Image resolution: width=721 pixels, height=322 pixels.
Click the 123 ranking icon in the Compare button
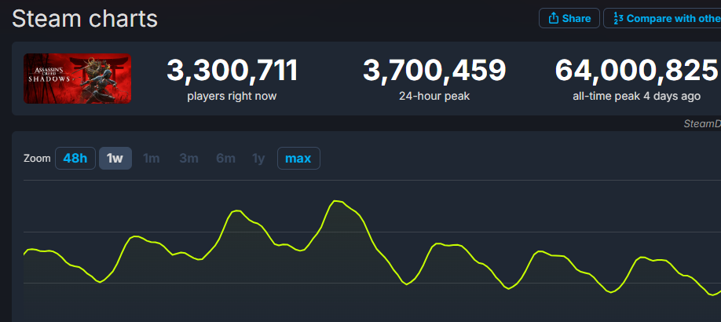618,18
